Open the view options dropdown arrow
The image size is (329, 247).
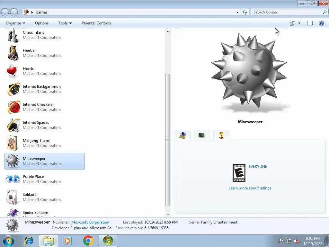point(299,23)
